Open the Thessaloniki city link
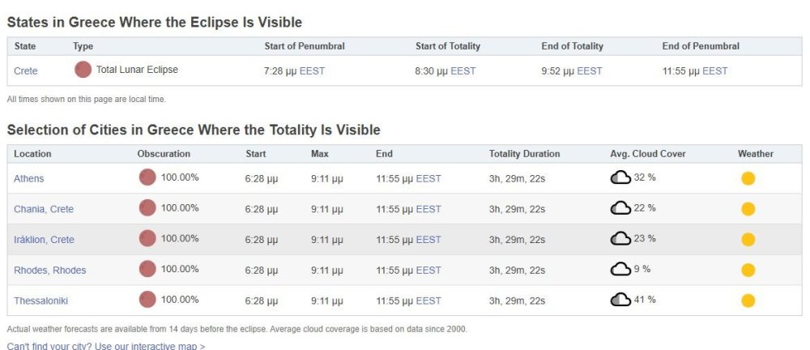This screenshot has height=350, width=810. click(40, 301)
